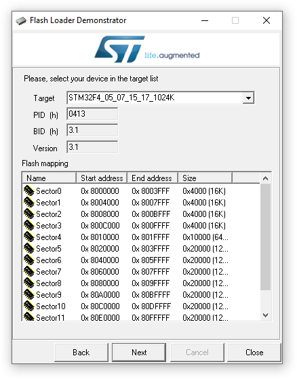Click the PID (h) field showing 0413
Viewport: 297px width, 379px height.
(x=92, y=114)
